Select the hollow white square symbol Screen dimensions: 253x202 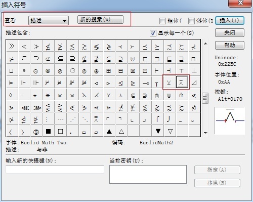pyautogui.click(x=60, y=132)
